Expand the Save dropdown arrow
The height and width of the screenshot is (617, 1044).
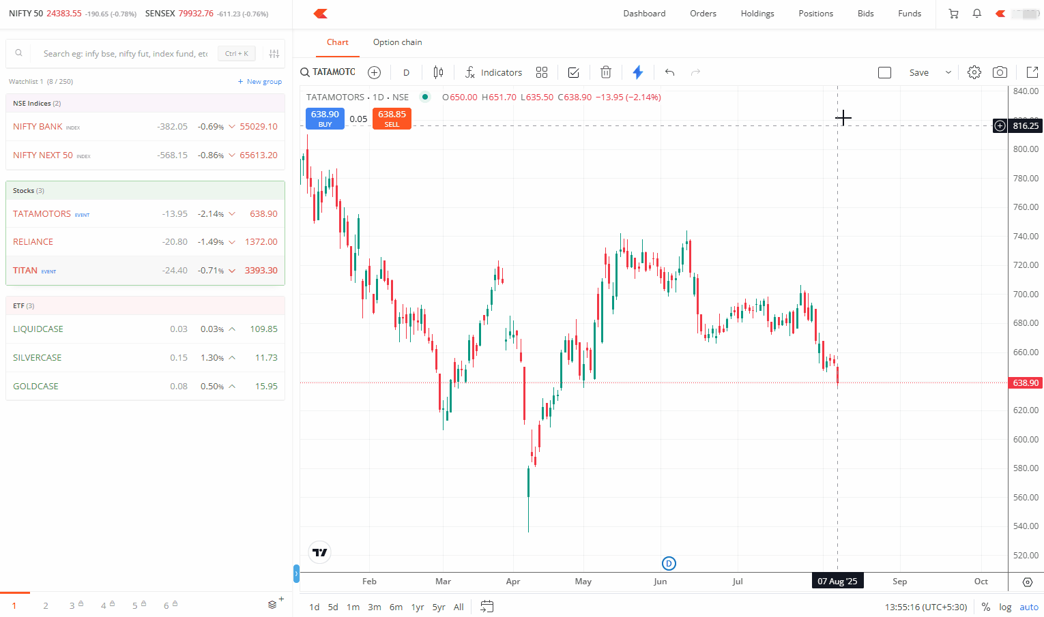948,72
